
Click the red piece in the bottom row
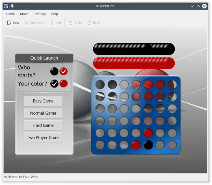click(136, 145)
